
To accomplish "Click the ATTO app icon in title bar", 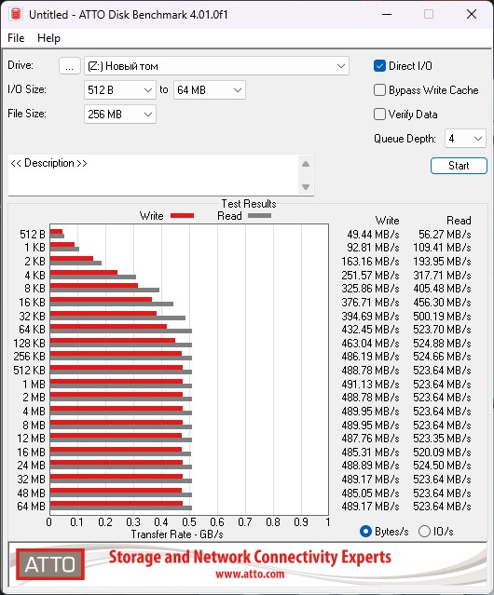I will click(x=16, y=14).
